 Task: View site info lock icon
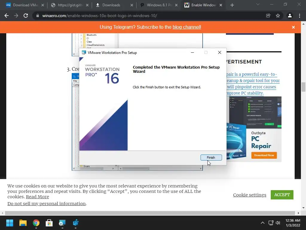click(x=37, y=16)
